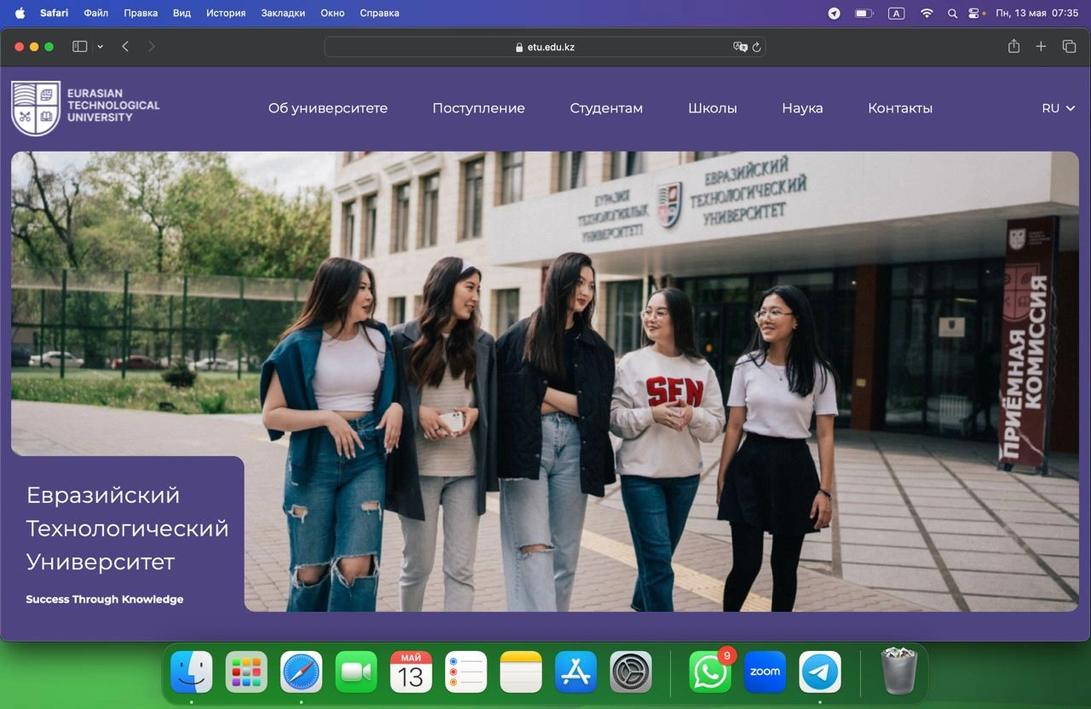
Task: Open Launchpad from the Dock
Action: (246, 672)
